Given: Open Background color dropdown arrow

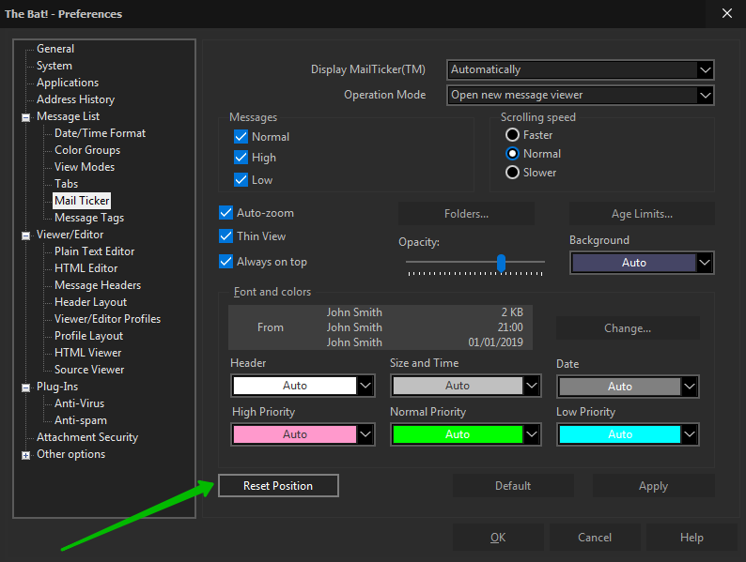Looking at the screenshot, I should click(705, 263).
